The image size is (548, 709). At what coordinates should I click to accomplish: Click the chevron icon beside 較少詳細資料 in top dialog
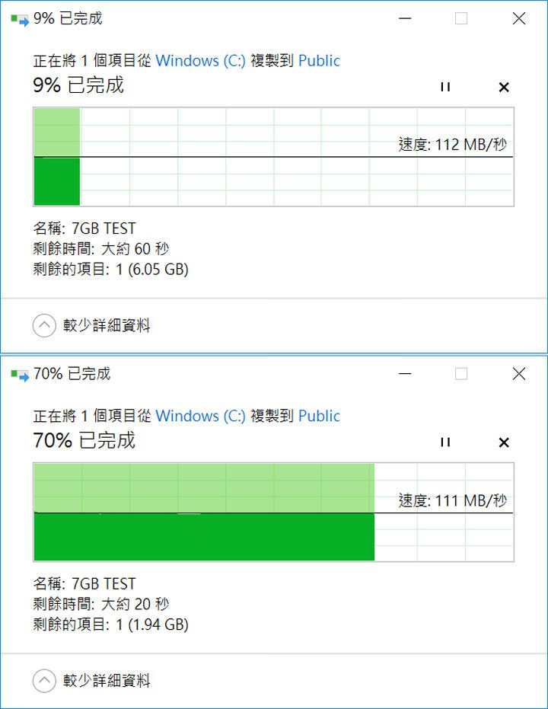pos(44,325)
